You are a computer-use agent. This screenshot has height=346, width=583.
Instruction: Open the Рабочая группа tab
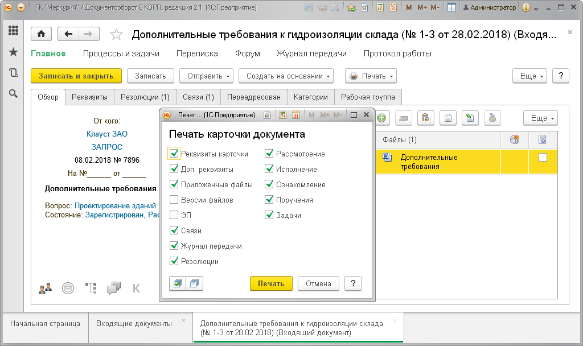click(x=368, y=97)
